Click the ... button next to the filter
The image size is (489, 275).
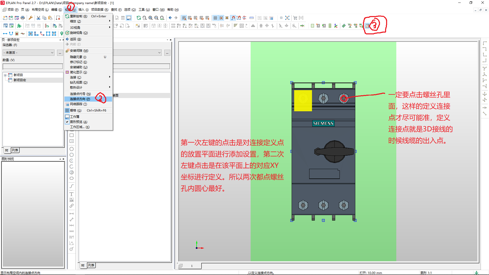click(60, 53)
